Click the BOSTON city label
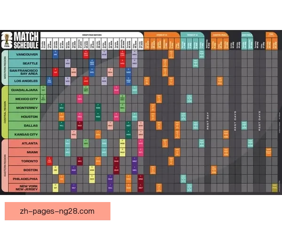This screenshot has width=282, height=225. pyautogui.click(x=24, y=170)
